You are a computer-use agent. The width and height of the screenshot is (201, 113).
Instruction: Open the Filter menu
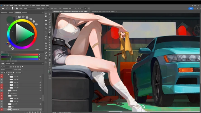(27, 6)
